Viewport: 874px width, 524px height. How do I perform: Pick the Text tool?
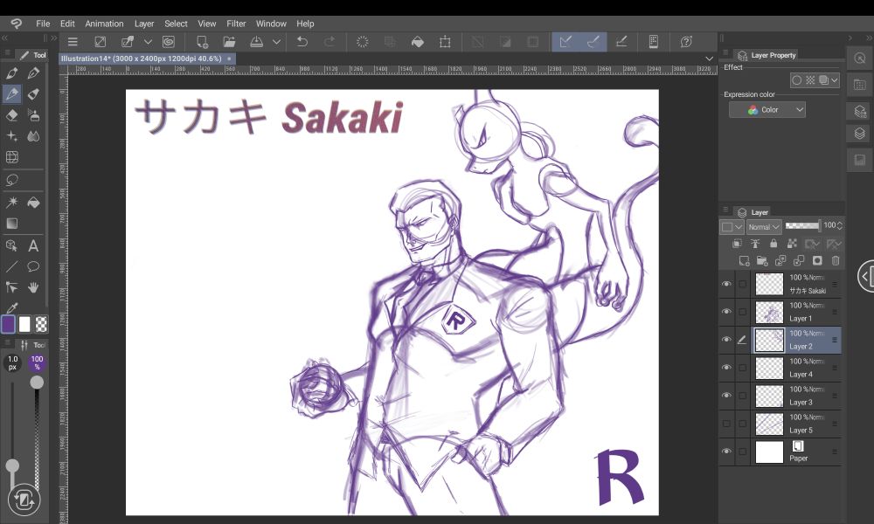33,246
